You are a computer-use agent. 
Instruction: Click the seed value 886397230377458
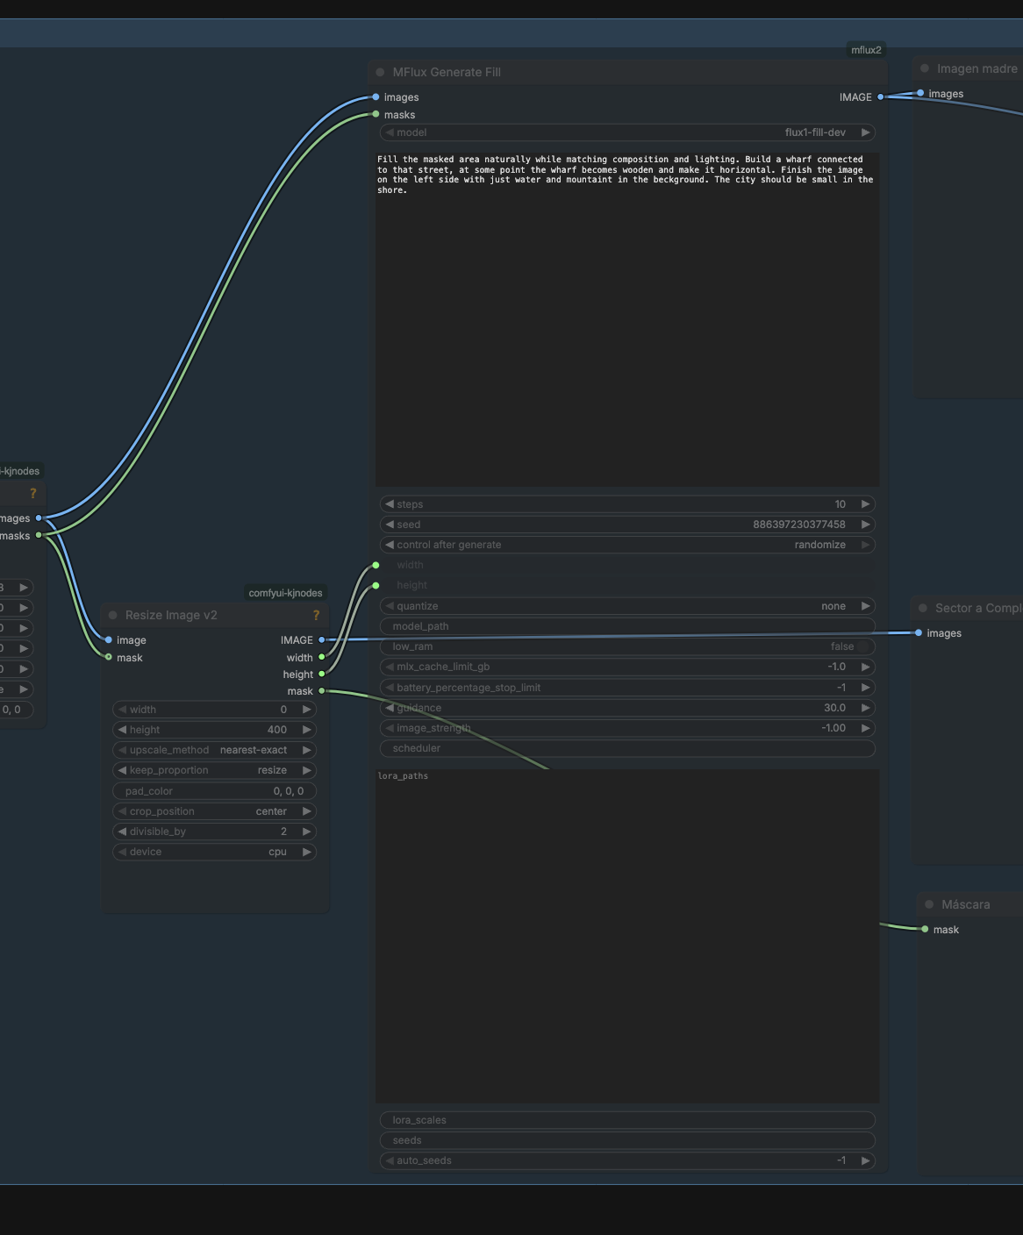pyautogui.click(x=799, y=525)
